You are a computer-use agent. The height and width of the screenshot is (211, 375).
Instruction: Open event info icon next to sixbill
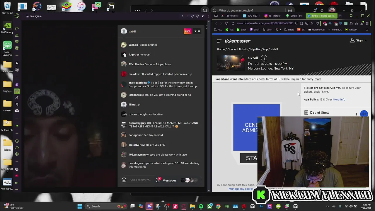click(264, 58)
